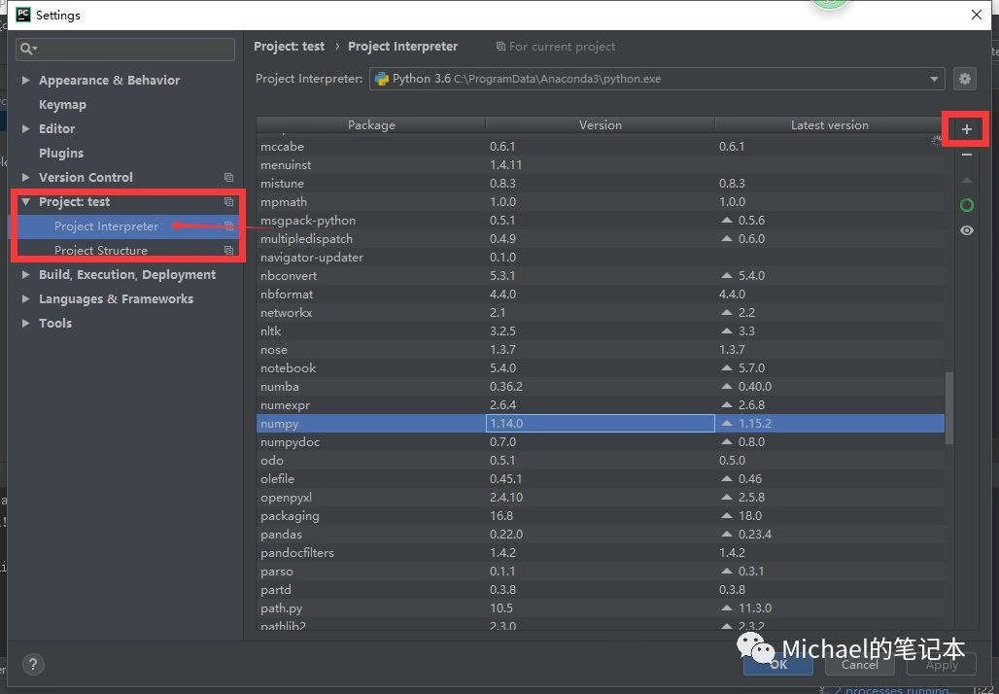The width and height of the screenshot is (999, 694).
Task: Toggle the show early releases eye icon
Action: [966, 230]
